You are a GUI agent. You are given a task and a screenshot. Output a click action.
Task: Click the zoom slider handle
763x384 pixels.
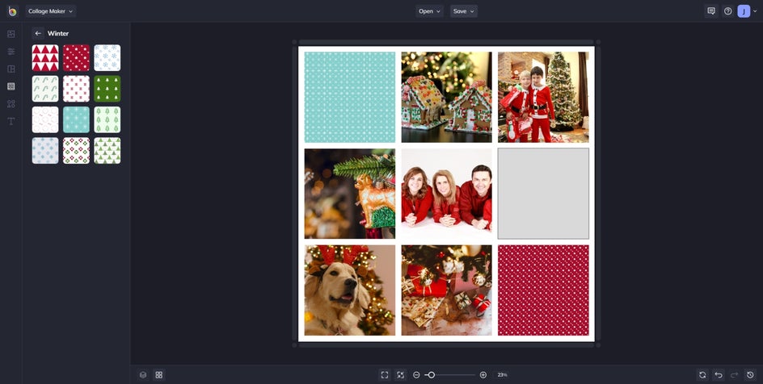(x=431, y=375)
